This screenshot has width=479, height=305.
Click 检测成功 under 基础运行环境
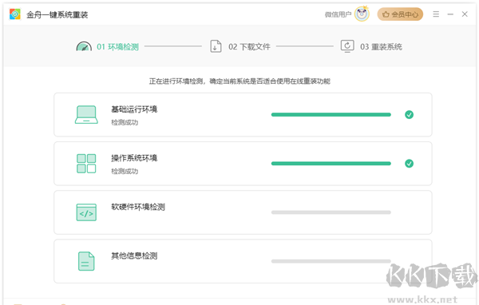tap(125, 122)
